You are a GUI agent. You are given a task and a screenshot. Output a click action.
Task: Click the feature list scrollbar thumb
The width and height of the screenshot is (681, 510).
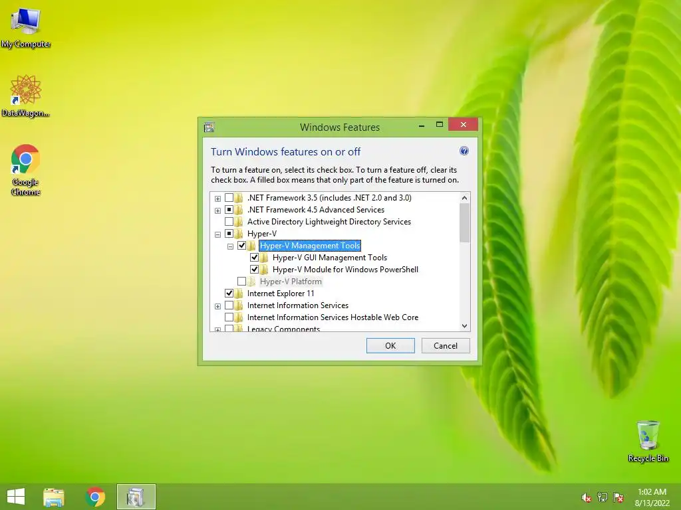coord(464,223)
